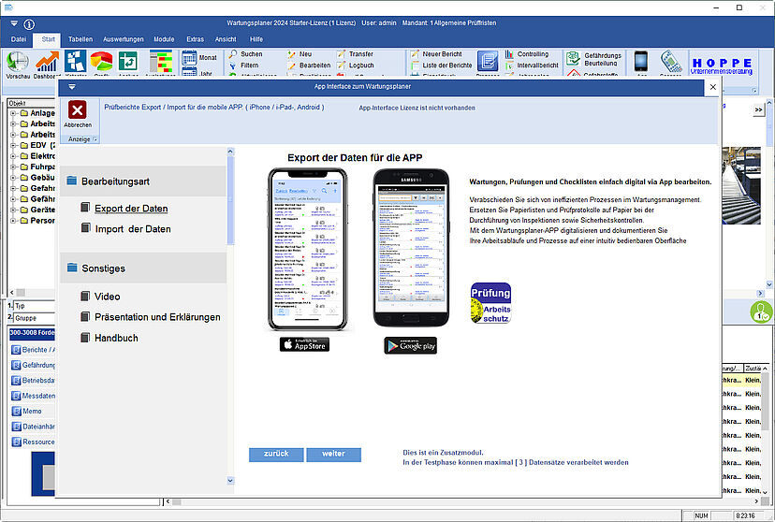Click the Gefährdungsbeurteilung ribbon icon
Image resolution: width=775 pixels, height=522 pixels.
(x=573, y=59)
